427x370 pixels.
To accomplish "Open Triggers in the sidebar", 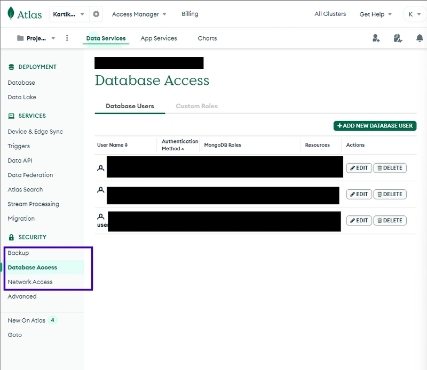I will click(19, 146).
